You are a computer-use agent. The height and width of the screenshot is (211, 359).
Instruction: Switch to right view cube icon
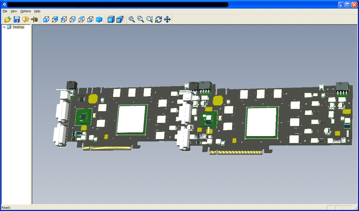73,19
